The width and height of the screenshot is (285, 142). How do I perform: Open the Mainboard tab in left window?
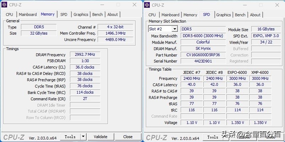point(28,14)
